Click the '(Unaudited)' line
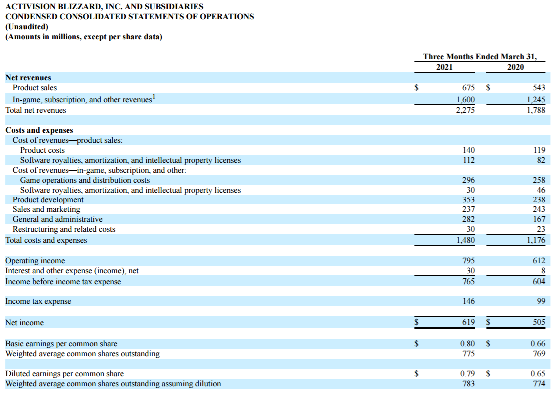Image resolution: width=554 pixels, height=394 pixels. [27, 27]
